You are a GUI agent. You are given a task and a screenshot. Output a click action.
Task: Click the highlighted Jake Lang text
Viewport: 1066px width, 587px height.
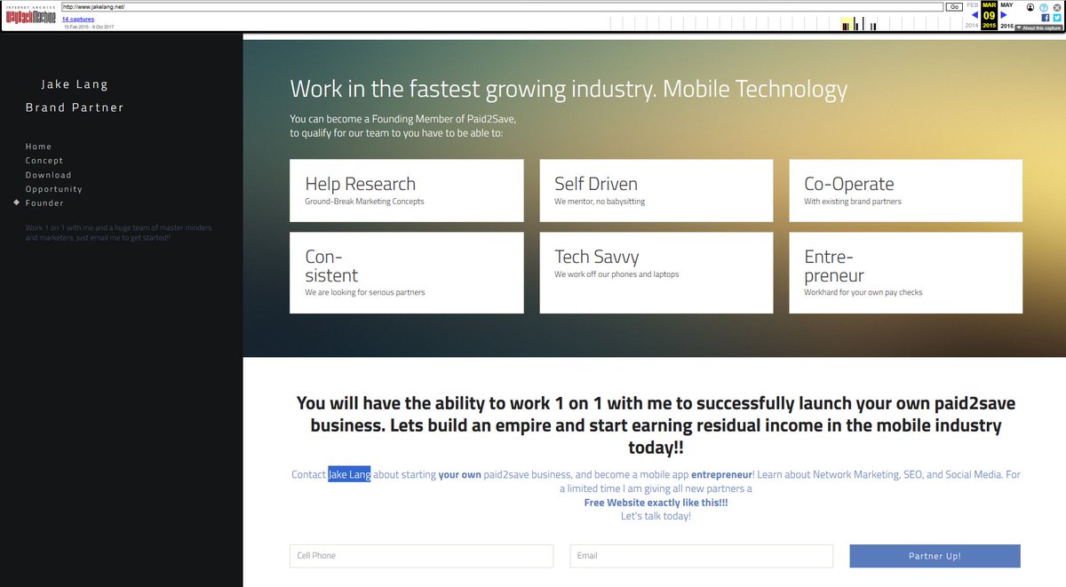coord(349,474)
